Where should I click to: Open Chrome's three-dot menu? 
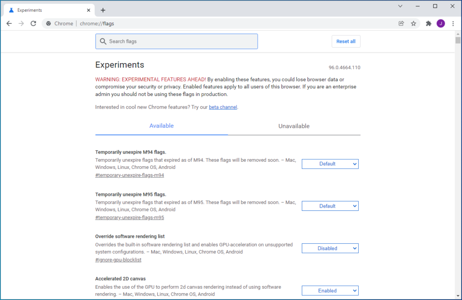point(453,23)
